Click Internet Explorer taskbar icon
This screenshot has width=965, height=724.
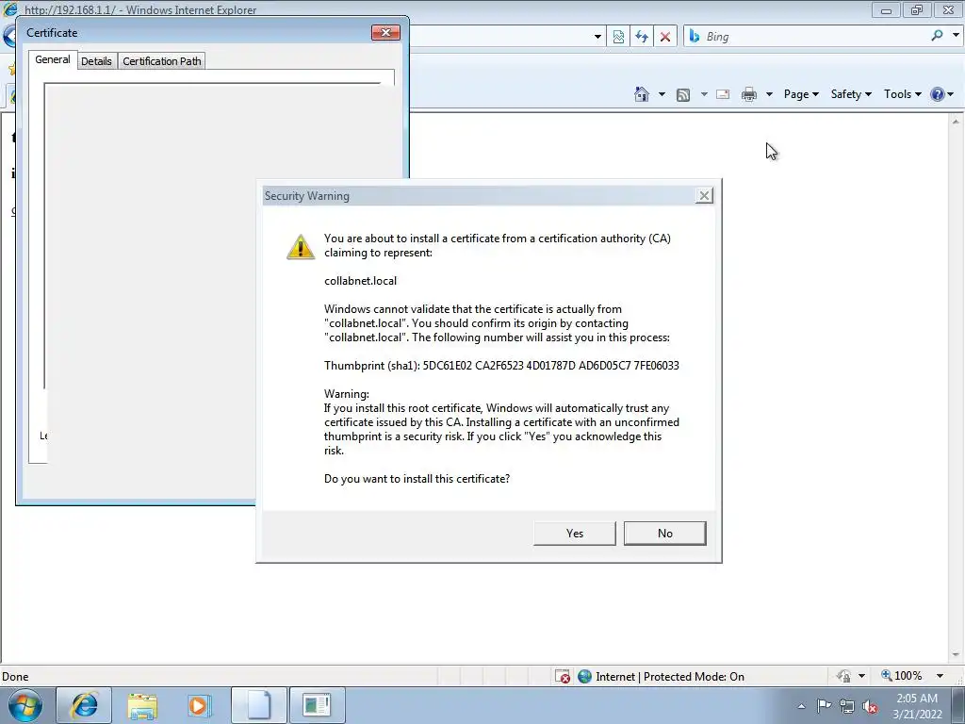[x=84, y=705]
